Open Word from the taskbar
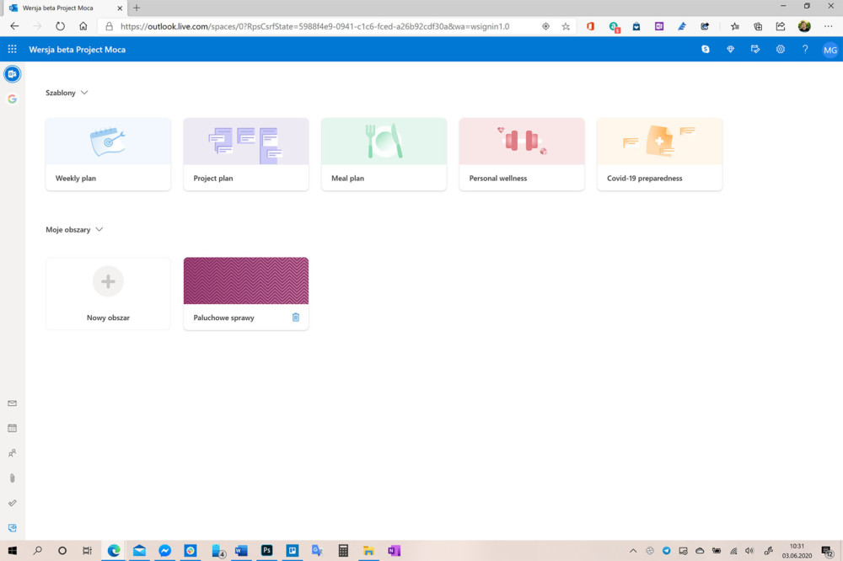The width and height of the screenshot is (843, 561). (x=241, y=550)
